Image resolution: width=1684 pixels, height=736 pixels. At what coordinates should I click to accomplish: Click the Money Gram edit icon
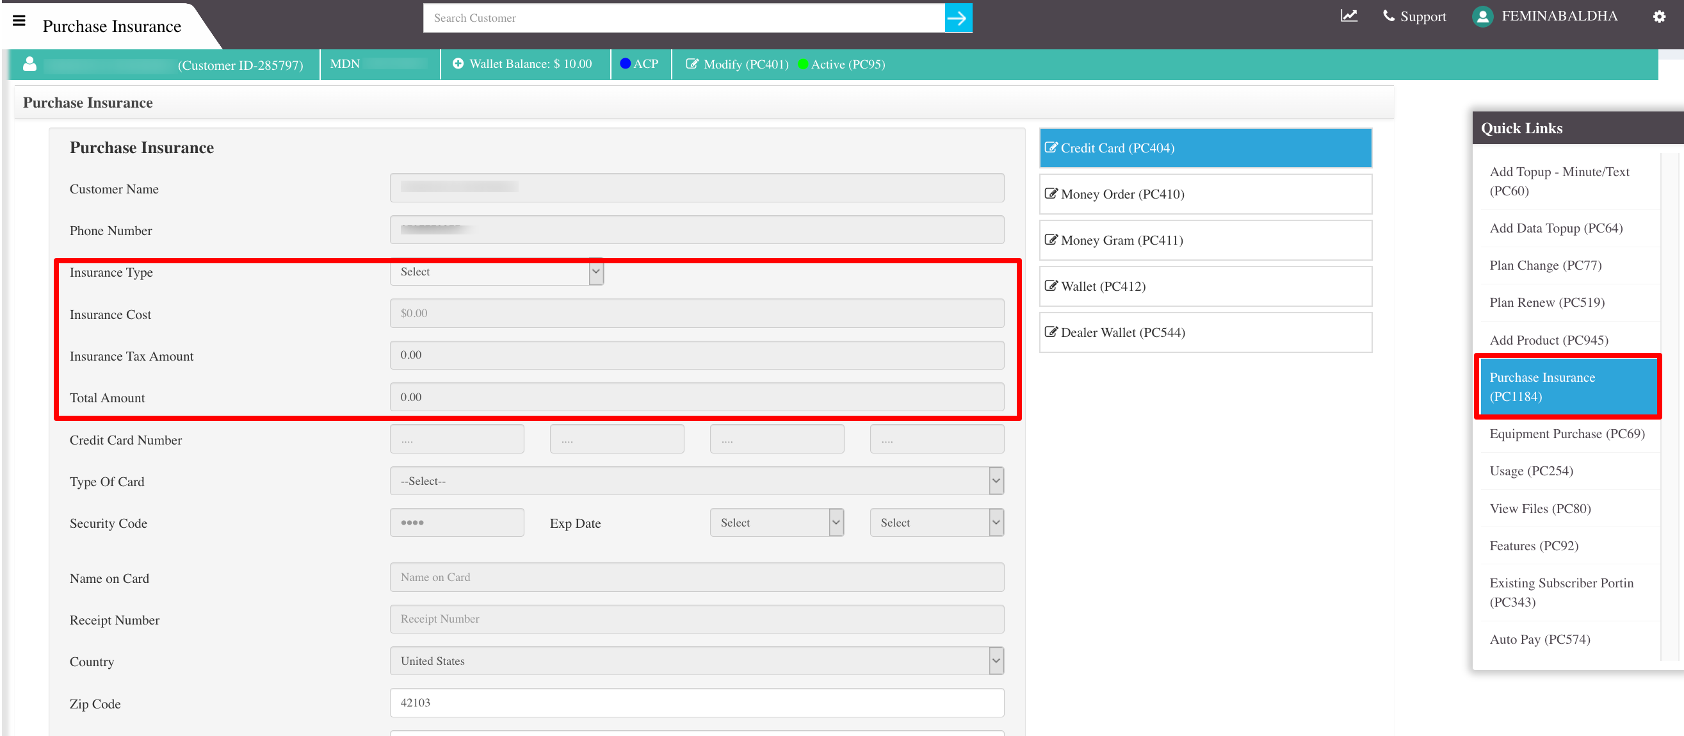pos(1051,240)
